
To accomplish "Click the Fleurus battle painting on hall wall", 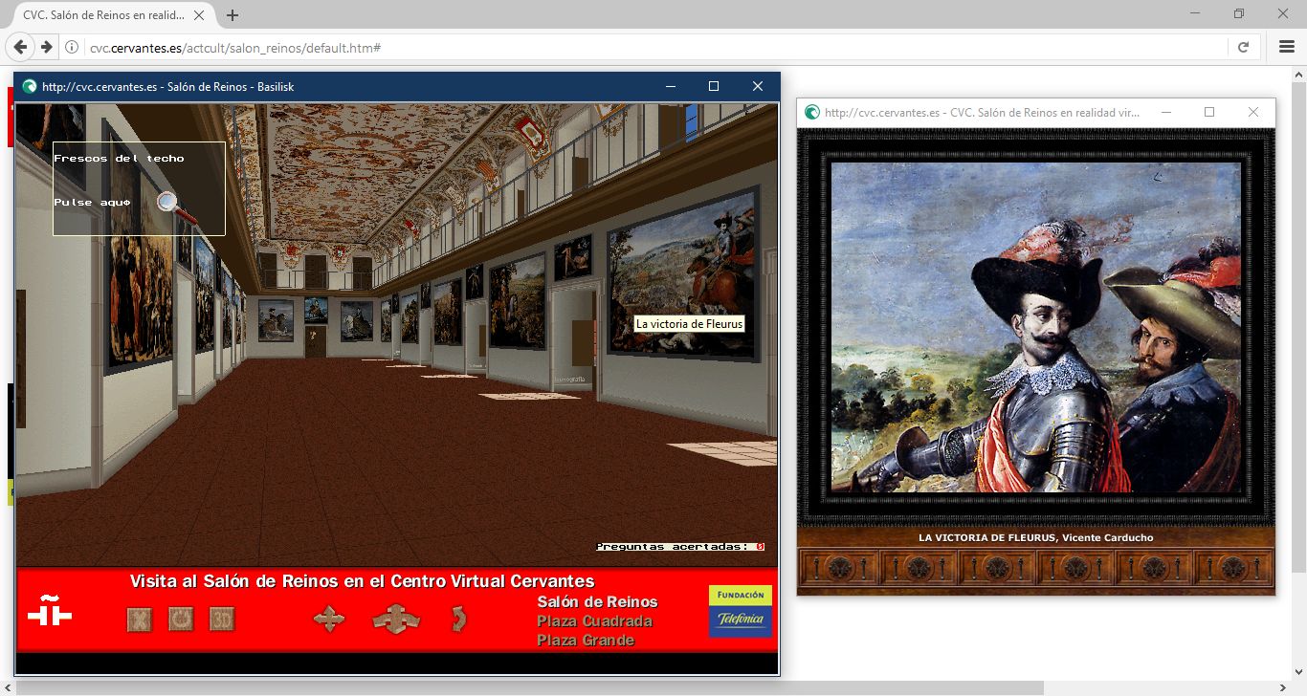I will (684, 272).
